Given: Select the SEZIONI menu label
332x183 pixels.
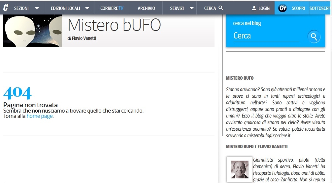Looking at the screenshot, I should tap(21, 8).
